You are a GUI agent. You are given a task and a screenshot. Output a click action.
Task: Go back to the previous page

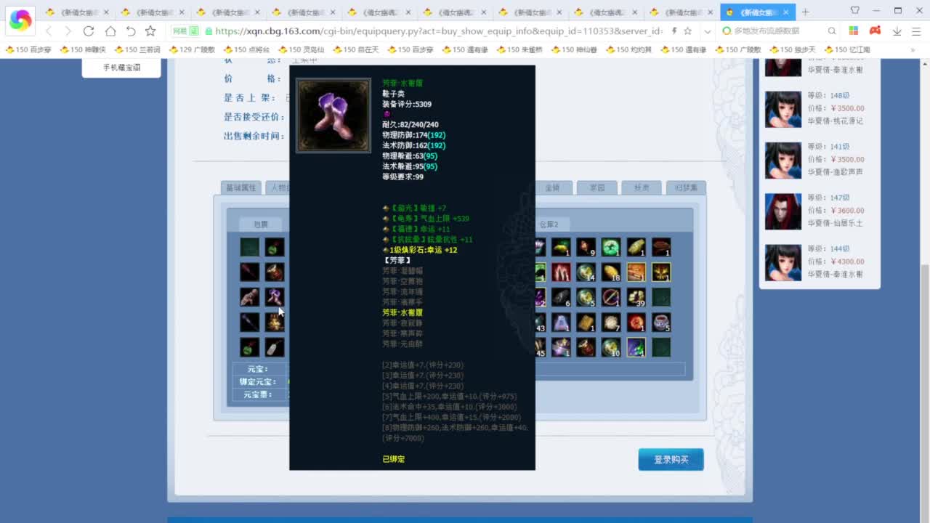click(x=49, y=31)
